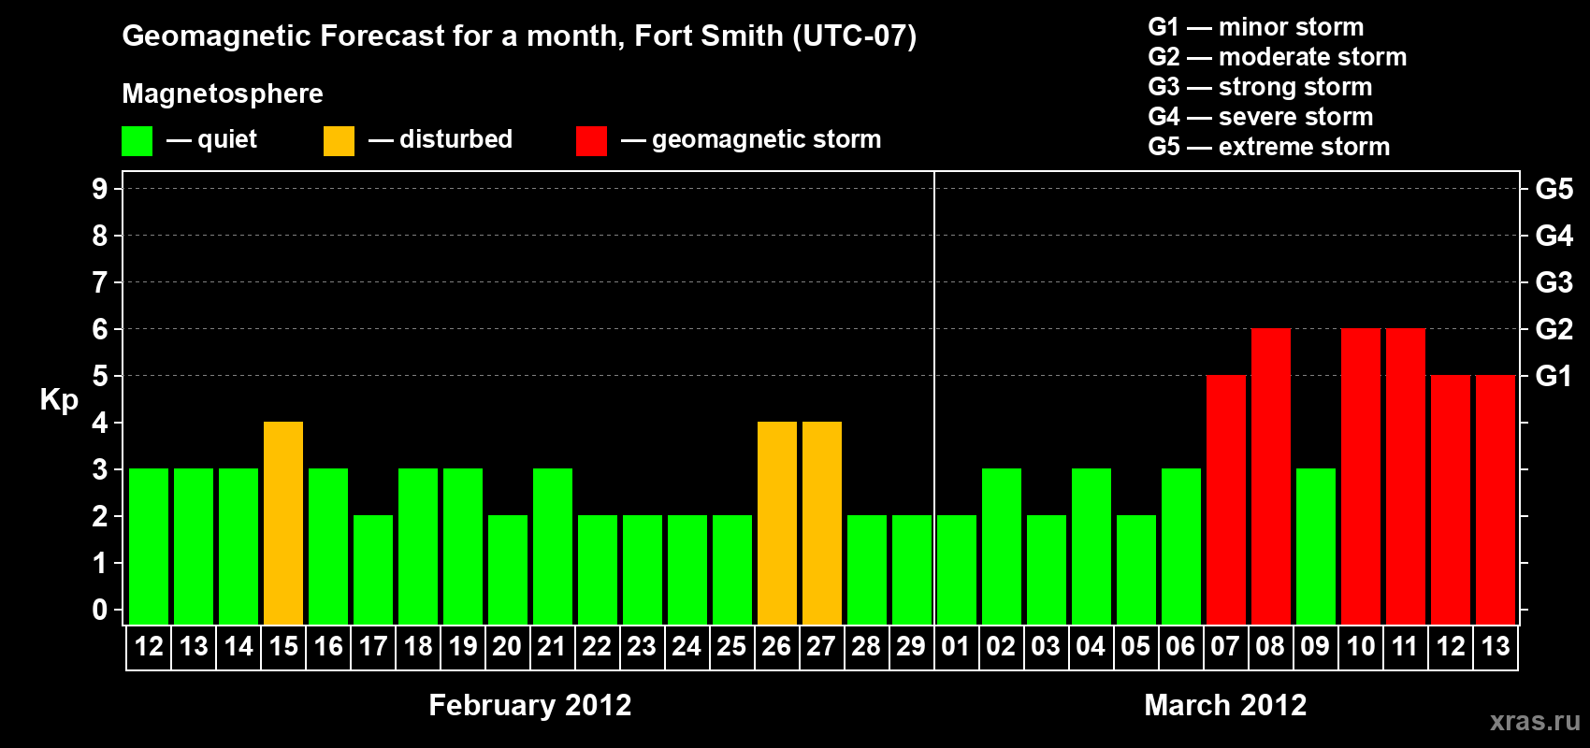The image size is (1590, 748).
Task: Click the date cell 05 in March
Action: 1136,647
